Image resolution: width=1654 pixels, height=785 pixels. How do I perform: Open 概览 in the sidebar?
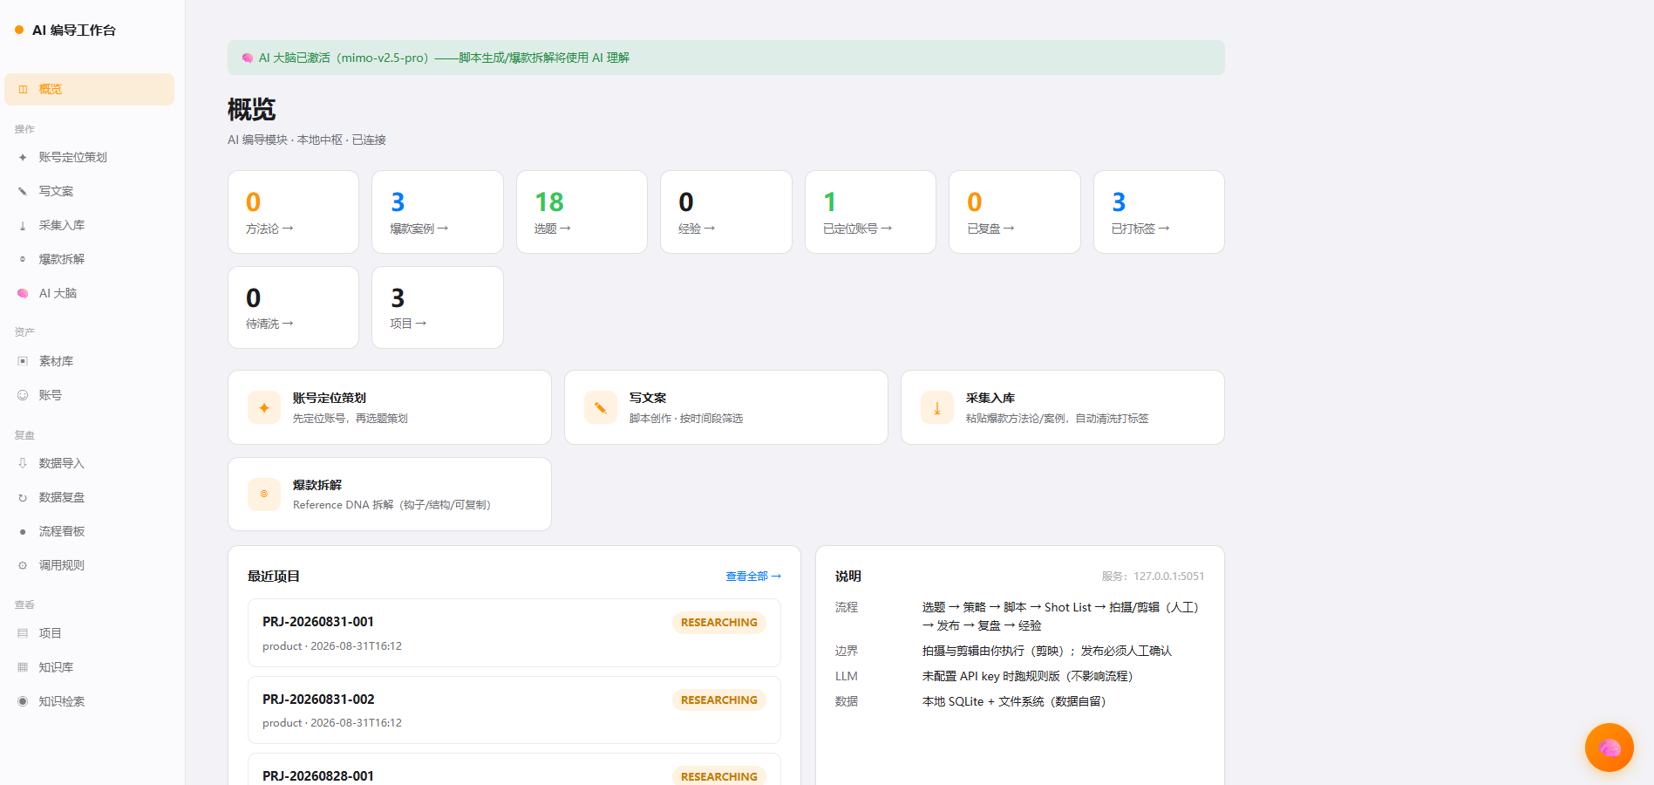click(89, 89)
